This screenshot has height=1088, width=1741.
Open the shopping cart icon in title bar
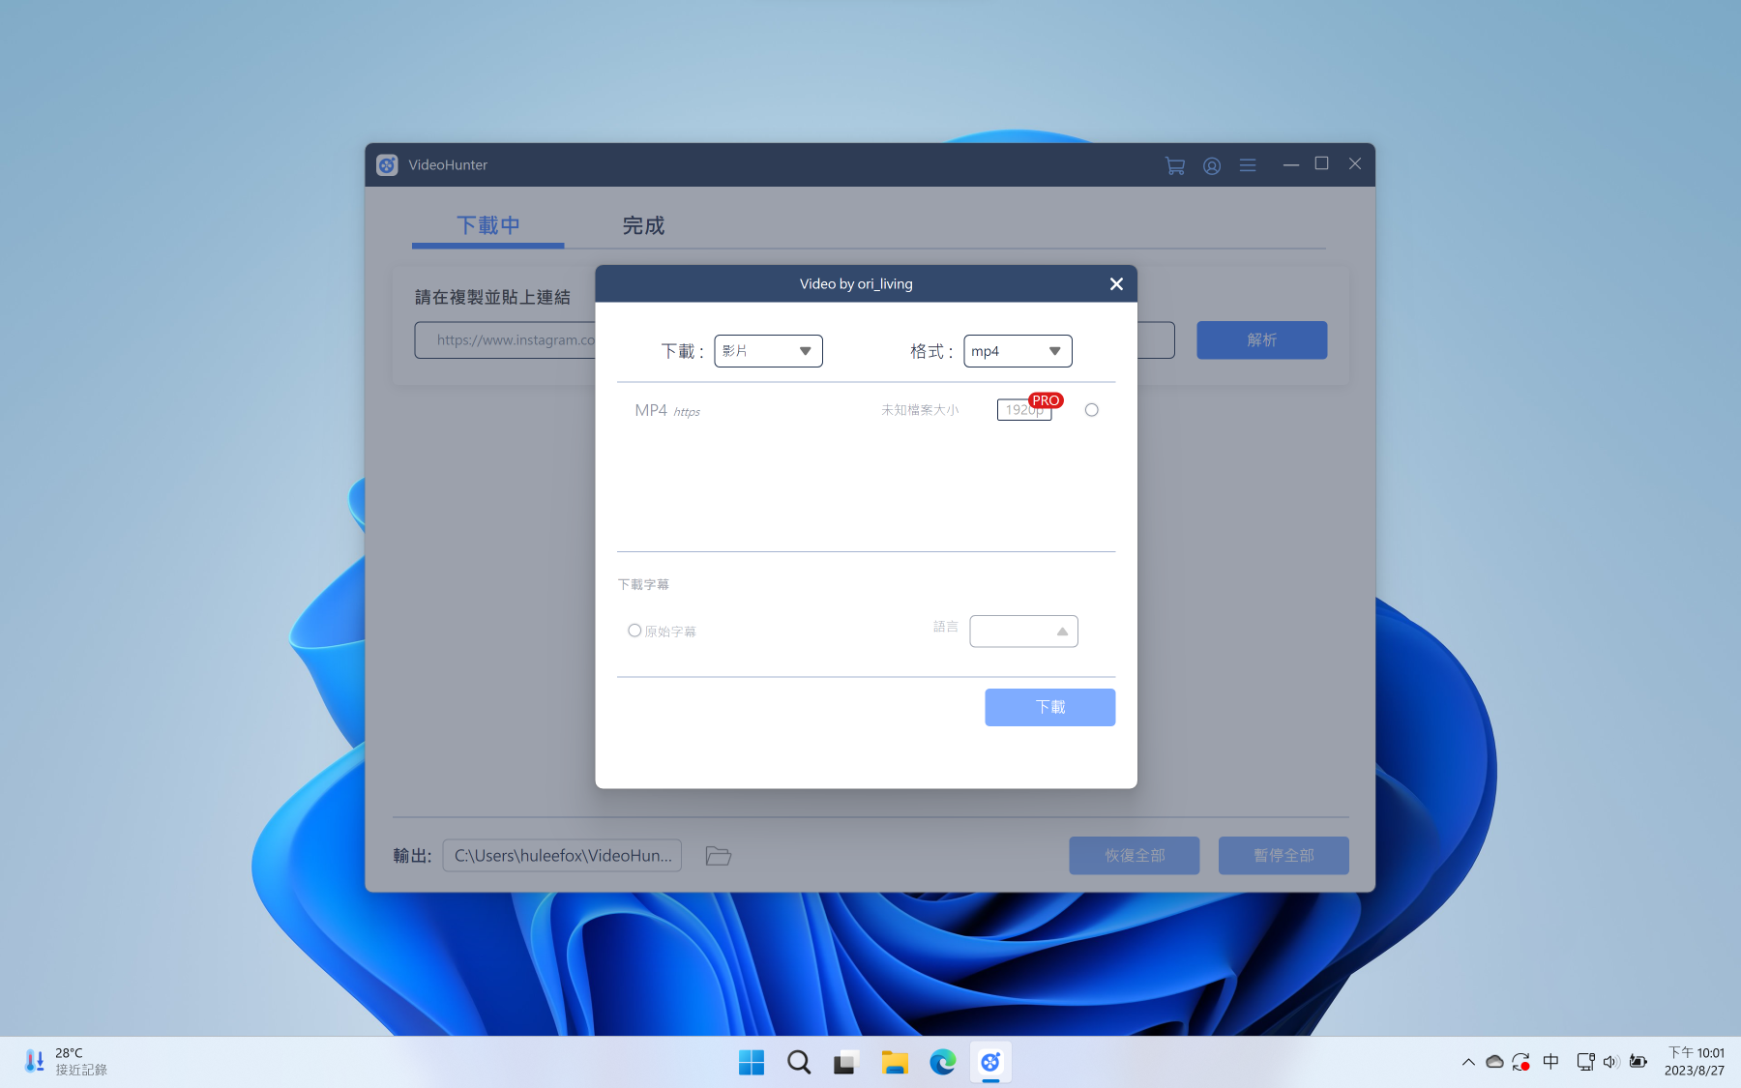[x=1175, y=165]
